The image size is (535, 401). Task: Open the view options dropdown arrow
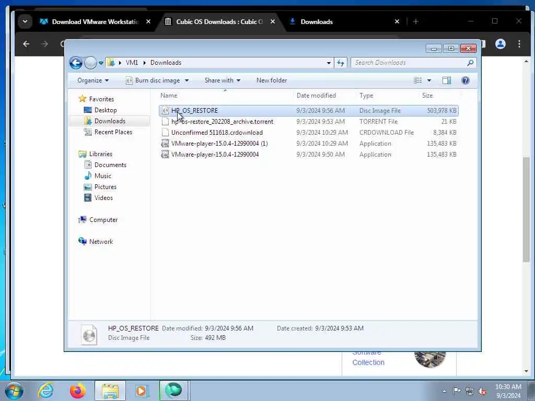(429, 81)
